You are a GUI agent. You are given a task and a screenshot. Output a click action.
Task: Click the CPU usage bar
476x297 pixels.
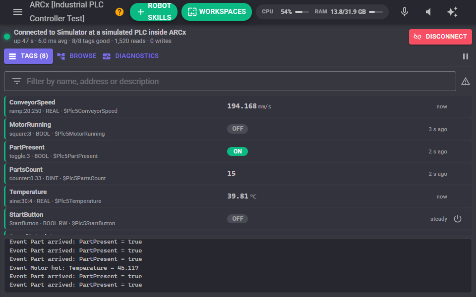point(302,12)
